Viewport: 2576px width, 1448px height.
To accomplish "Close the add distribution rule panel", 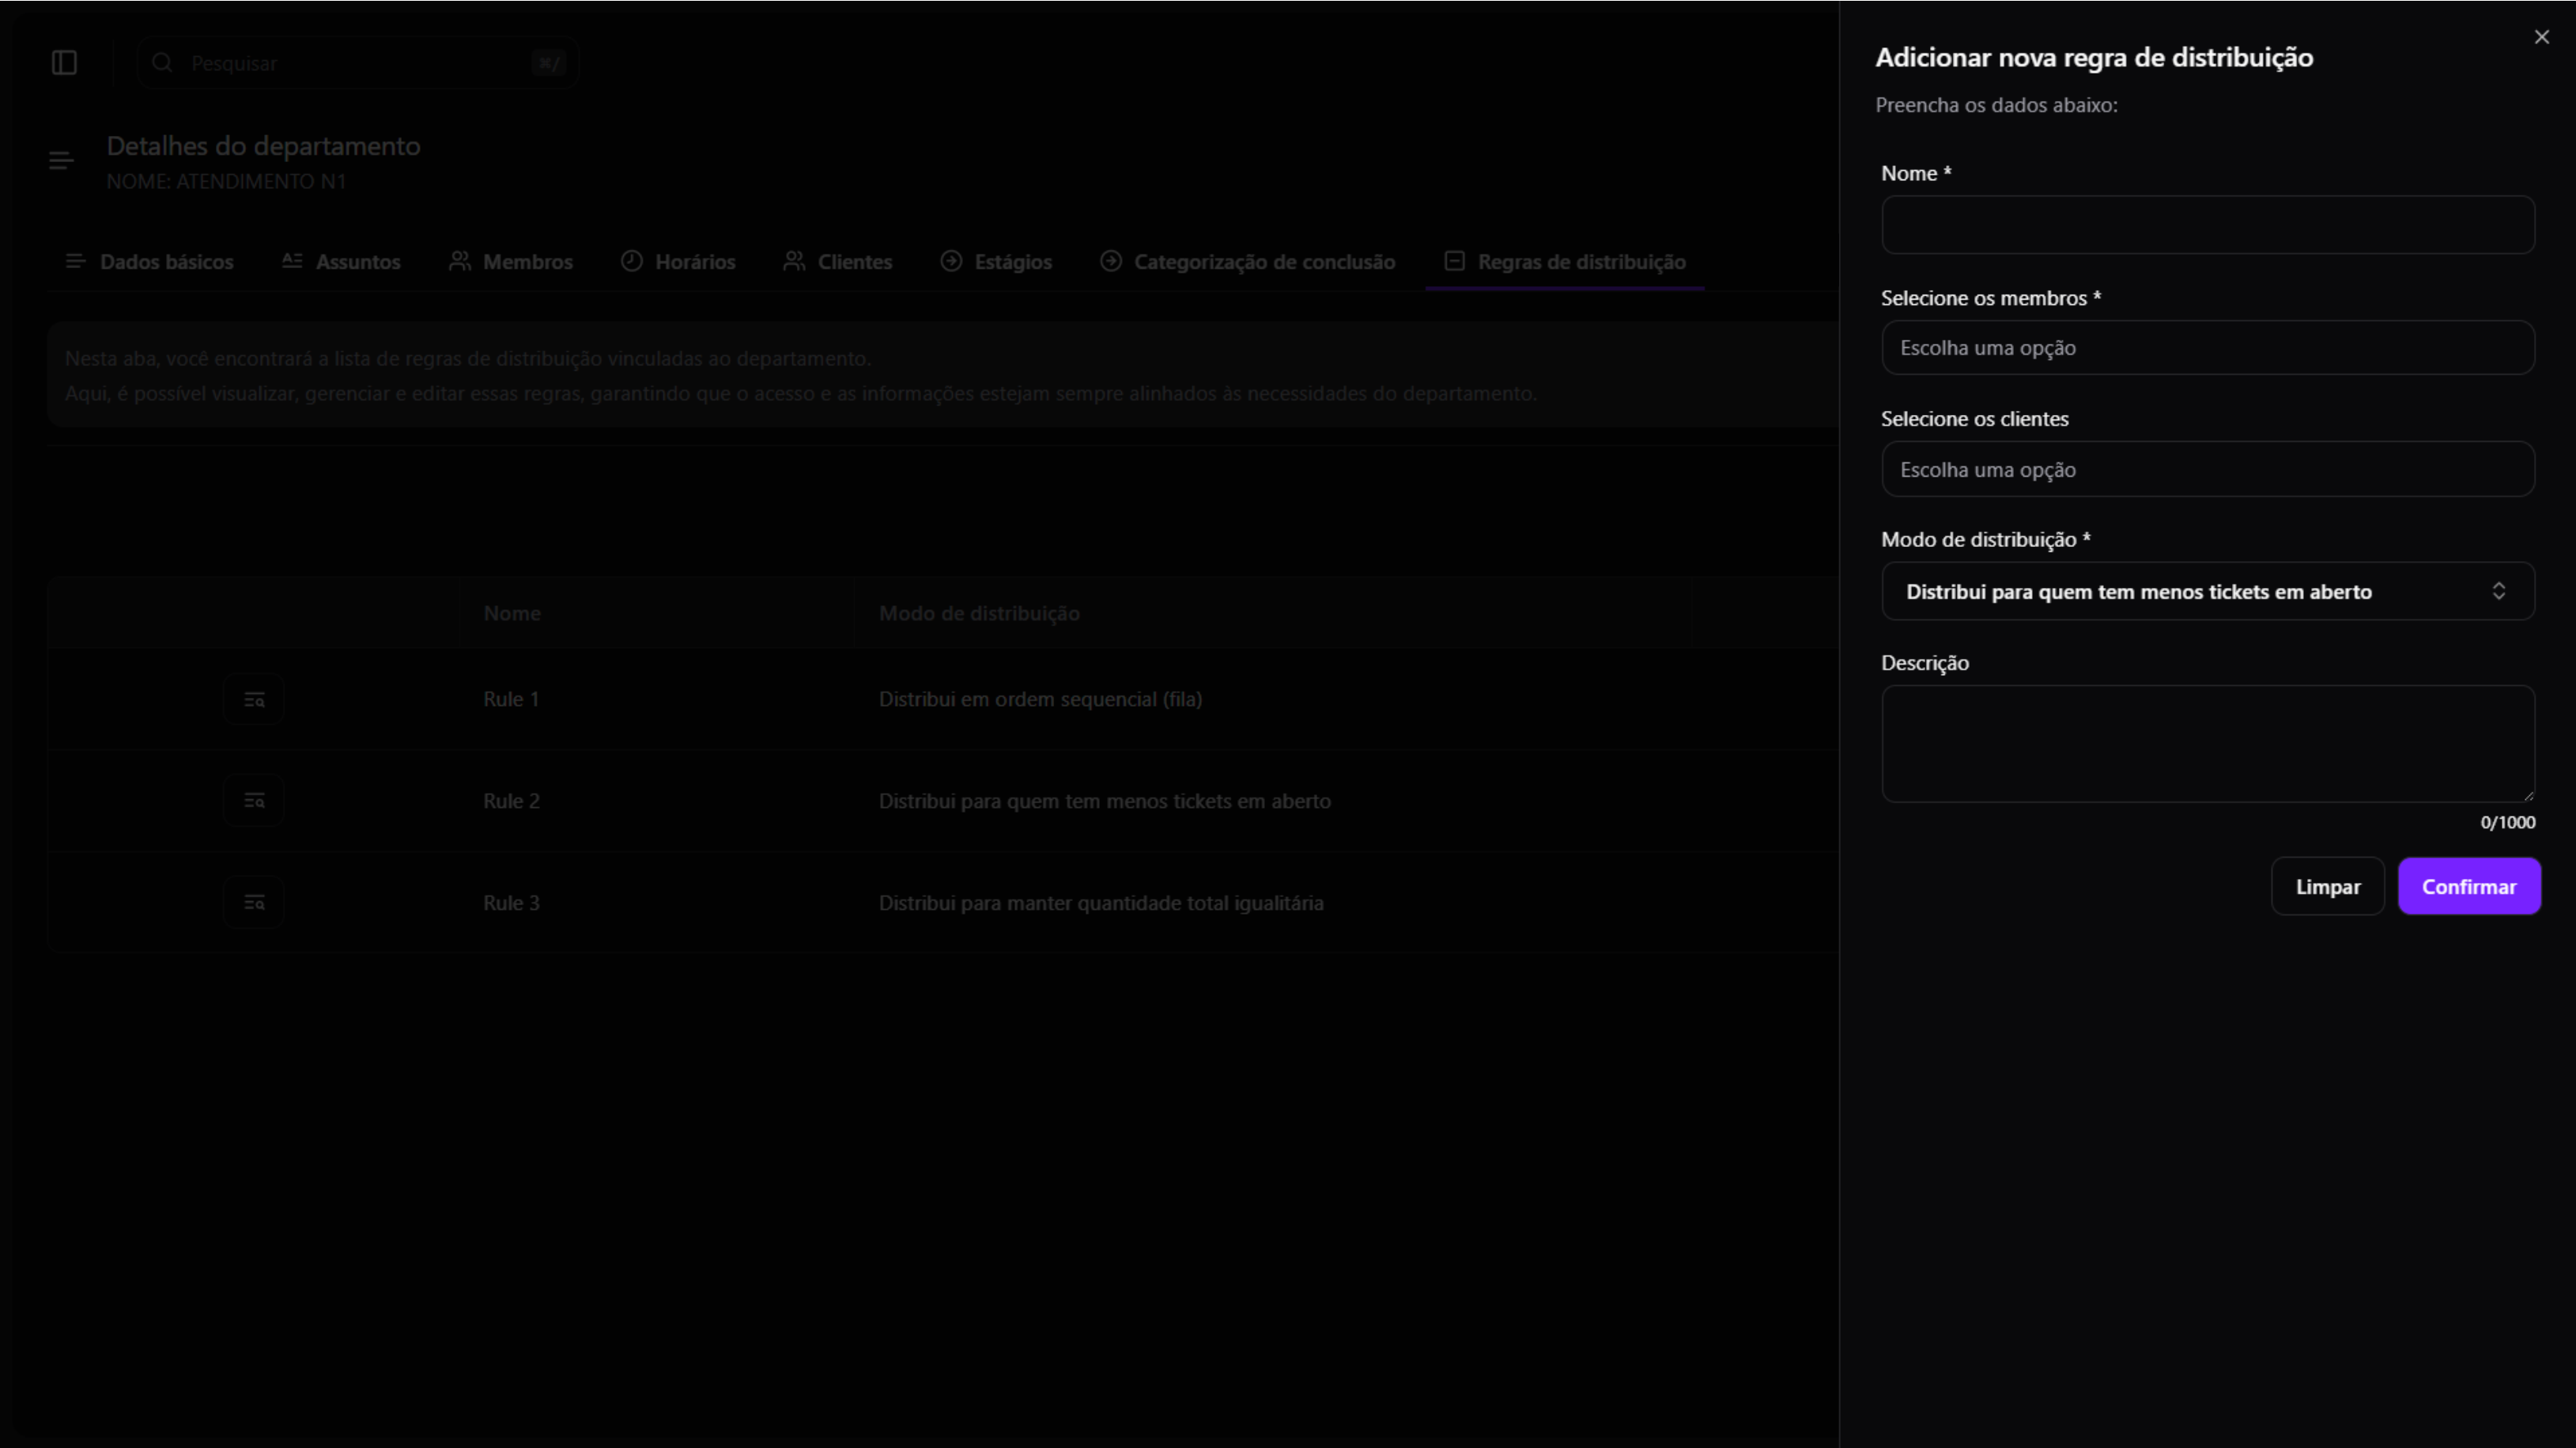I will tap(2541, 37).
